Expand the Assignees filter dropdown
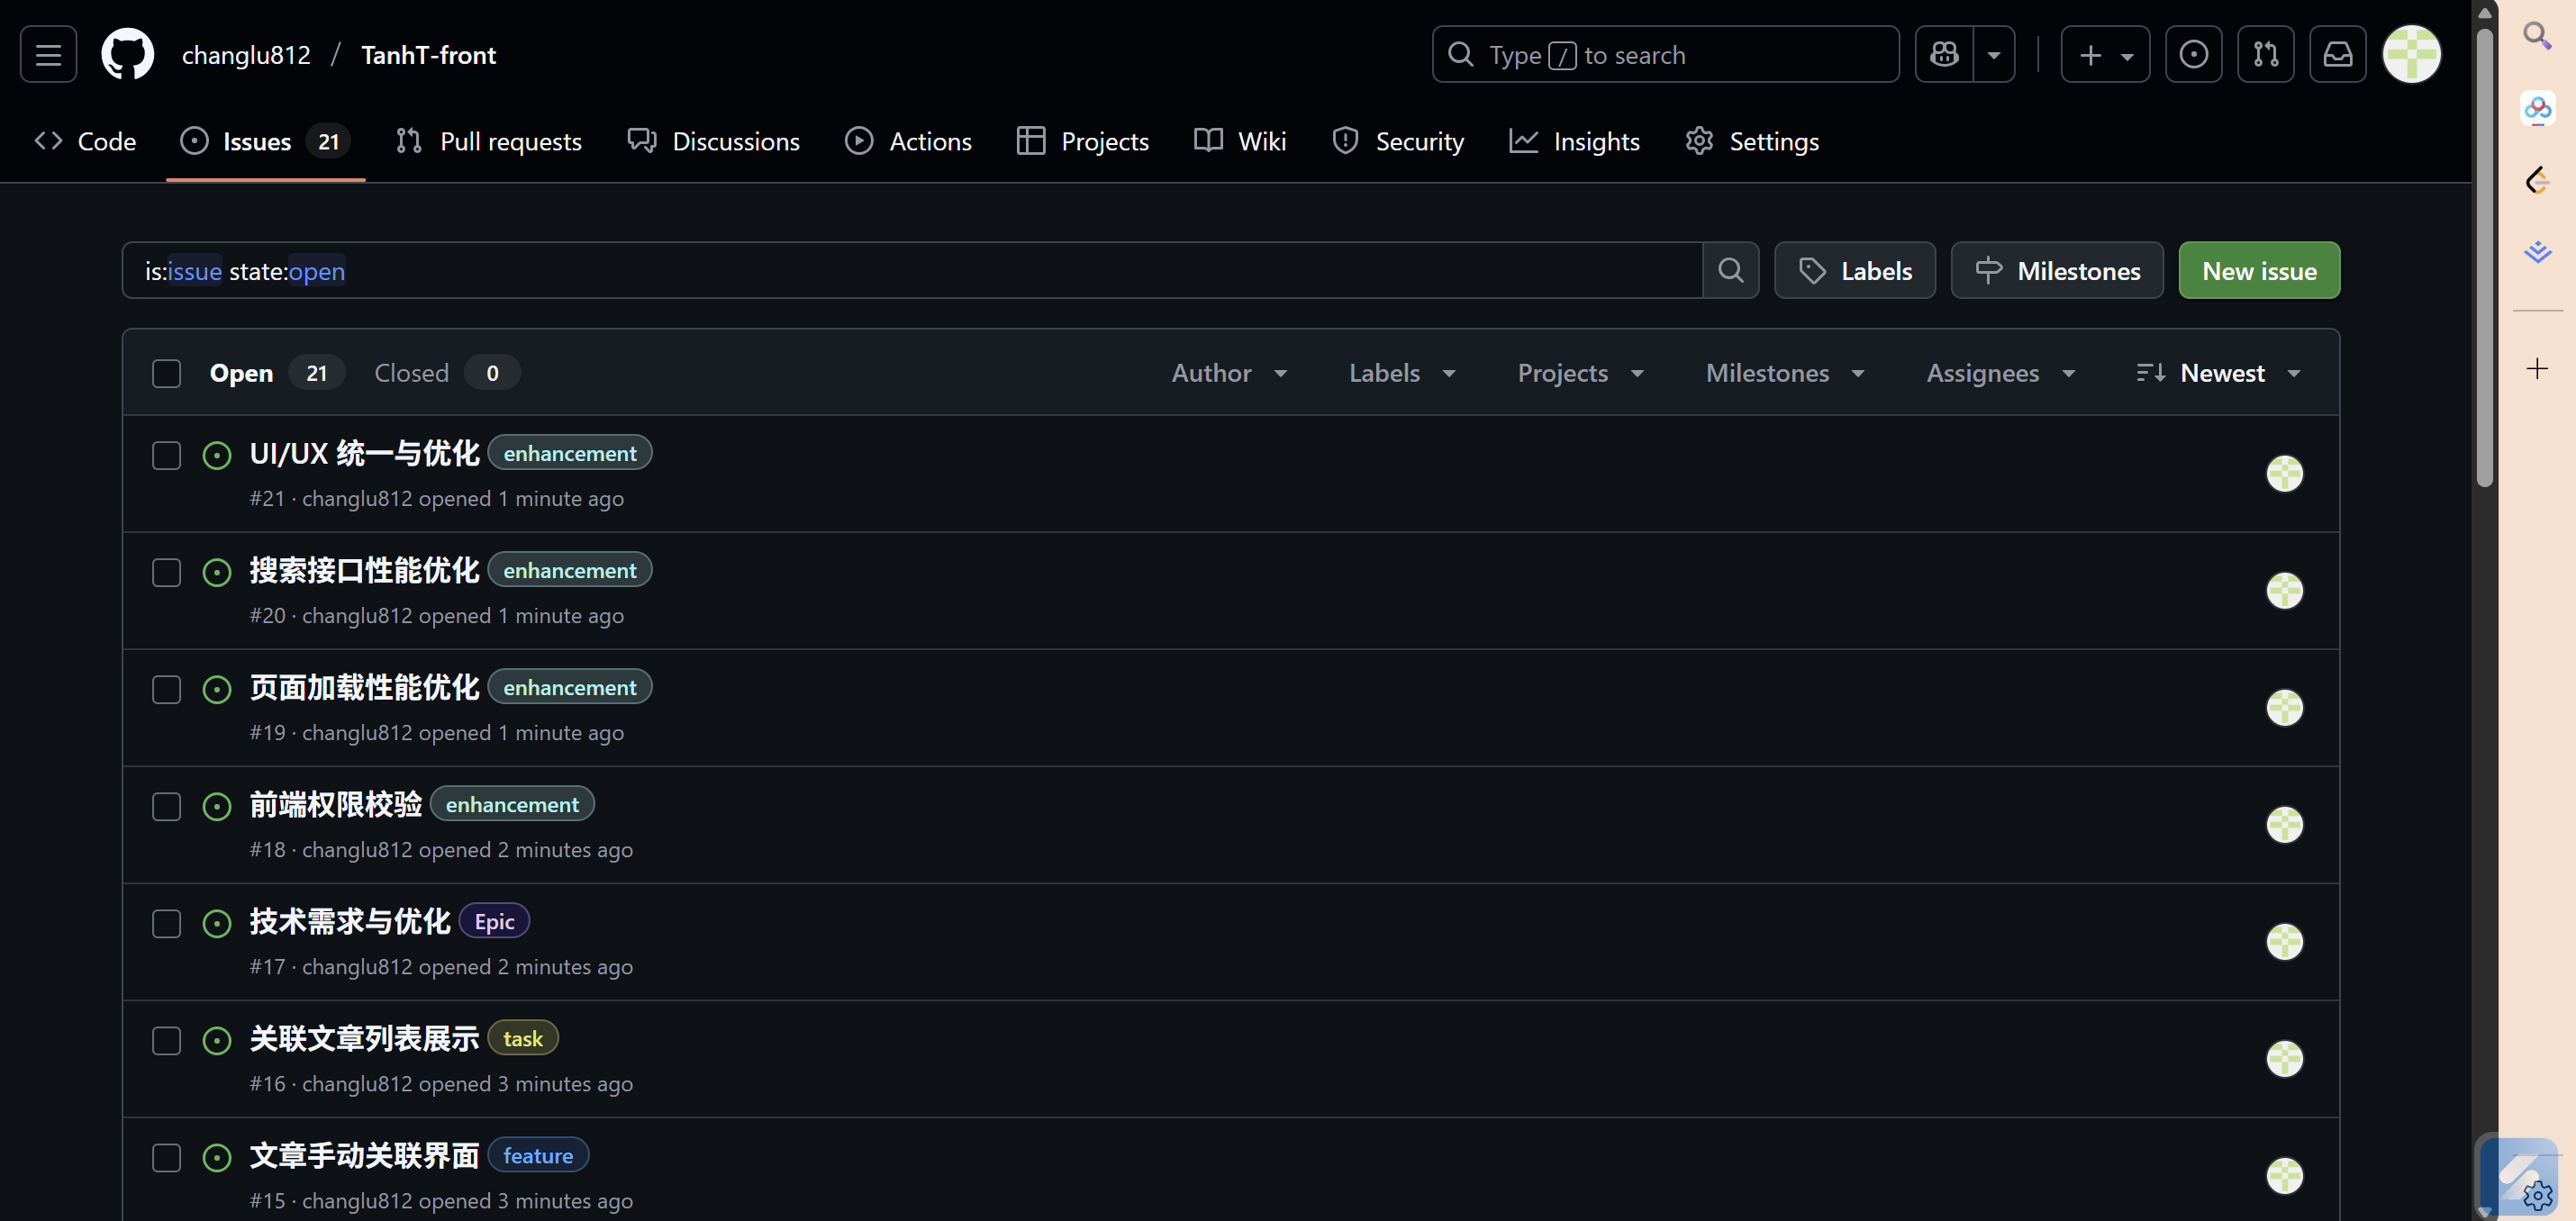 (x=2000, y=373)
